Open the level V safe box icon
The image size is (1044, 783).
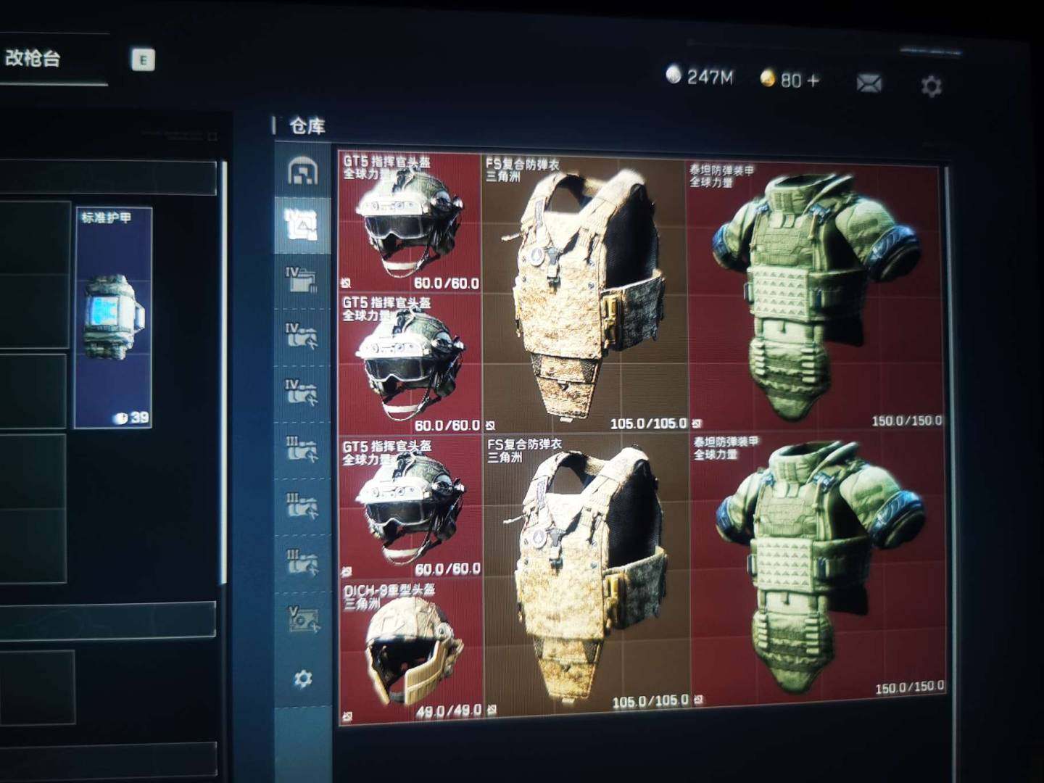pos(302,620)
